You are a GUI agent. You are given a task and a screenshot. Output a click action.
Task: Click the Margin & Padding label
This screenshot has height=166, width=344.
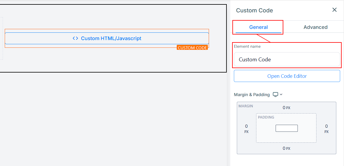tap(252, 95)
